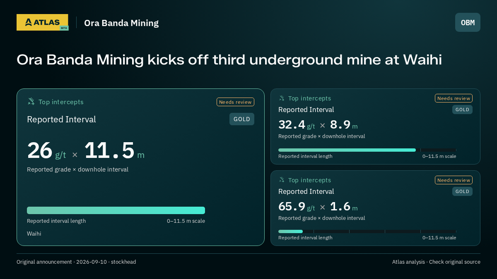The image size is (497, 279).
Task: Click Top intercepts label in the 65.9 g/t card
Action: tap(309, 180)
